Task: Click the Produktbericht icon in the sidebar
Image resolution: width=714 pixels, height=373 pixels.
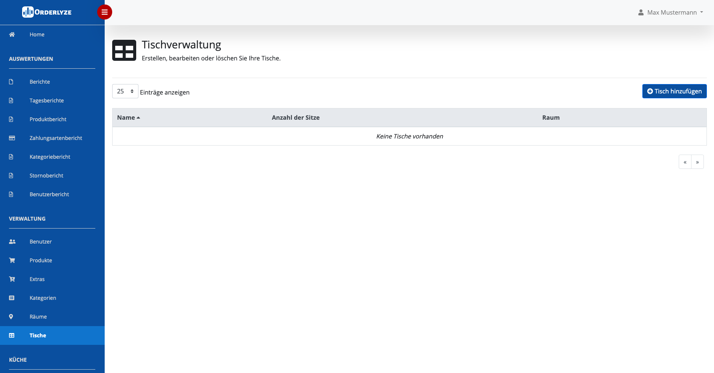Action: coord(11,119)
